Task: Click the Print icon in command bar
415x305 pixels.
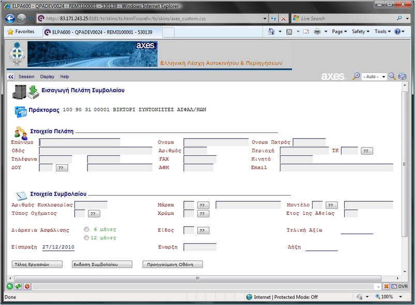Action: pos(317,32)
